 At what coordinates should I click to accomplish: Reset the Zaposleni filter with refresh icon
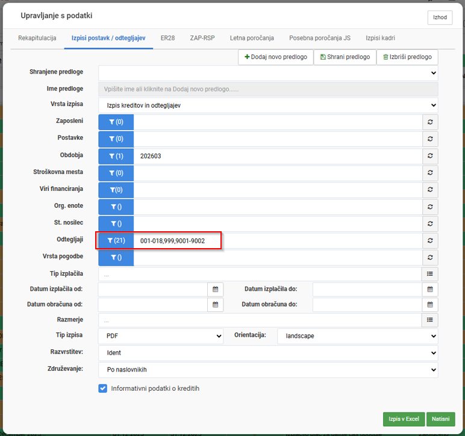pos(430,122)
